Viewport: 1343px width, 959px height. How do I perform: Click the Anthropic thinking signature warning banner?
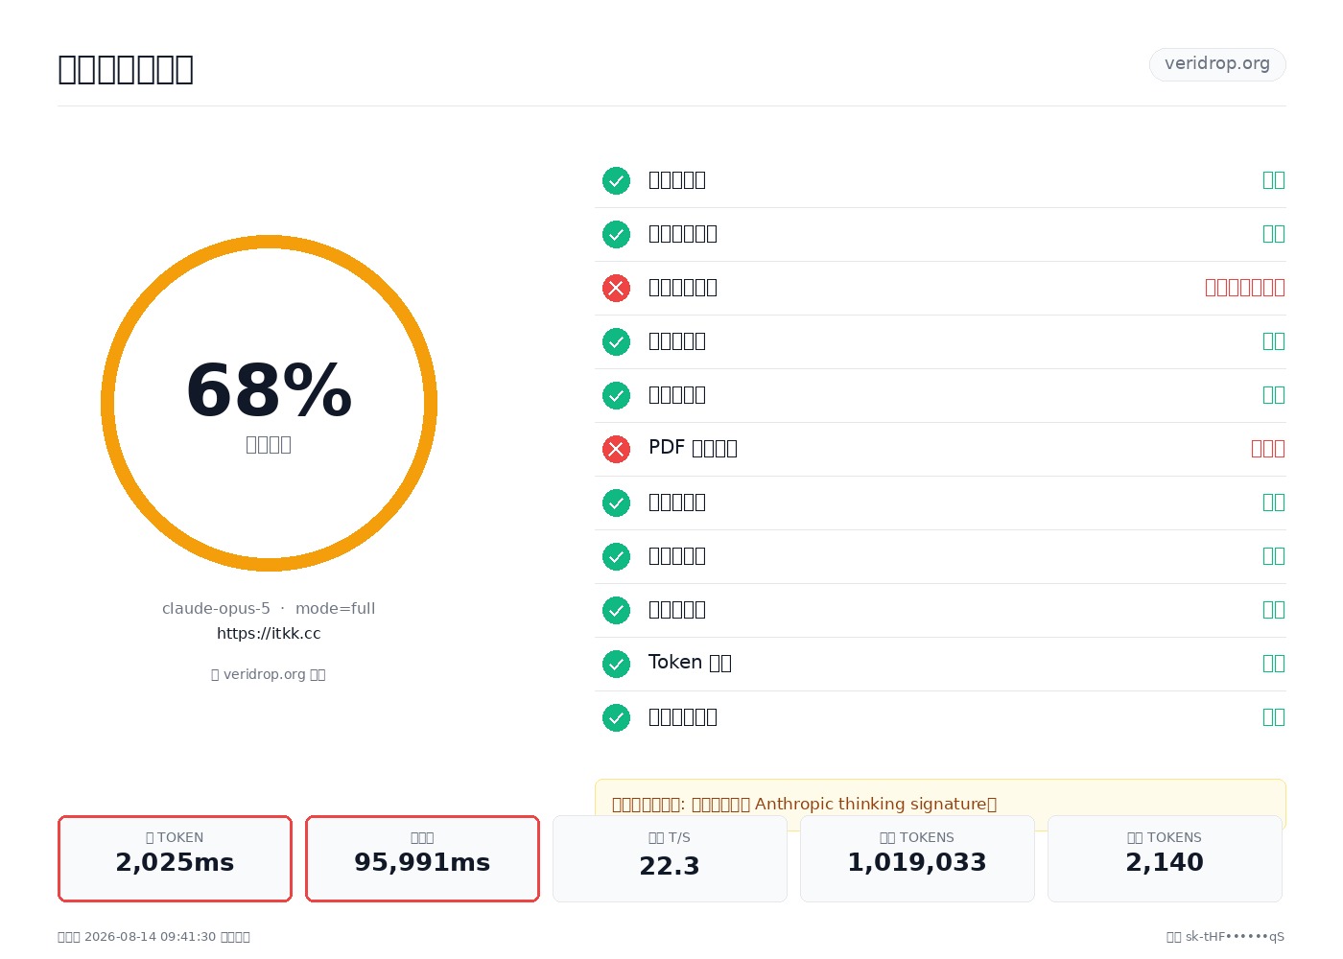pyautogui.click(x=940, y=804)
